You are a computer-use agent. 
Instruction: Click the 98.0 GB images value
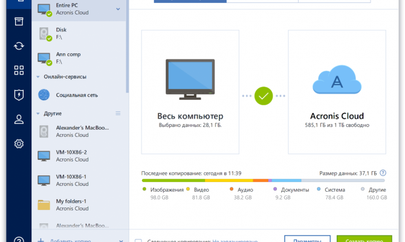pyautogui.click(x=160, y=197)
